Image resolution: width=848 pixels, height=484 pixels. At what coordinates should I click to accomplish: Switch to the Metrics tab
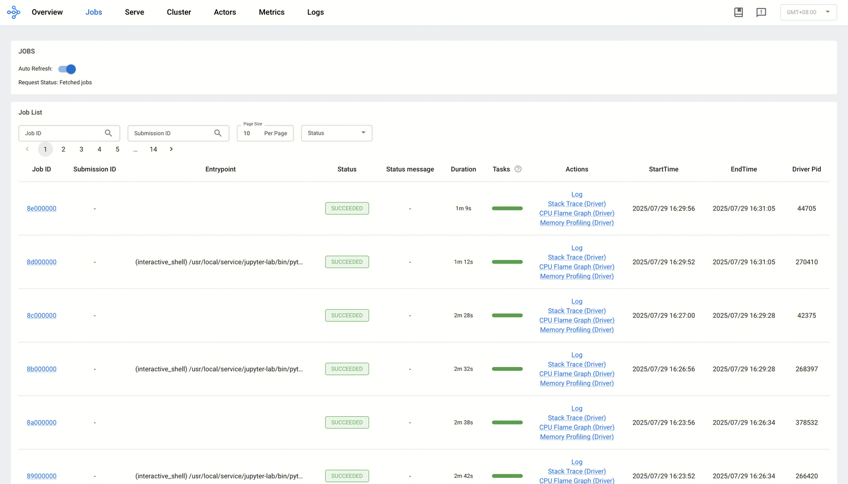tap(271, 12)
